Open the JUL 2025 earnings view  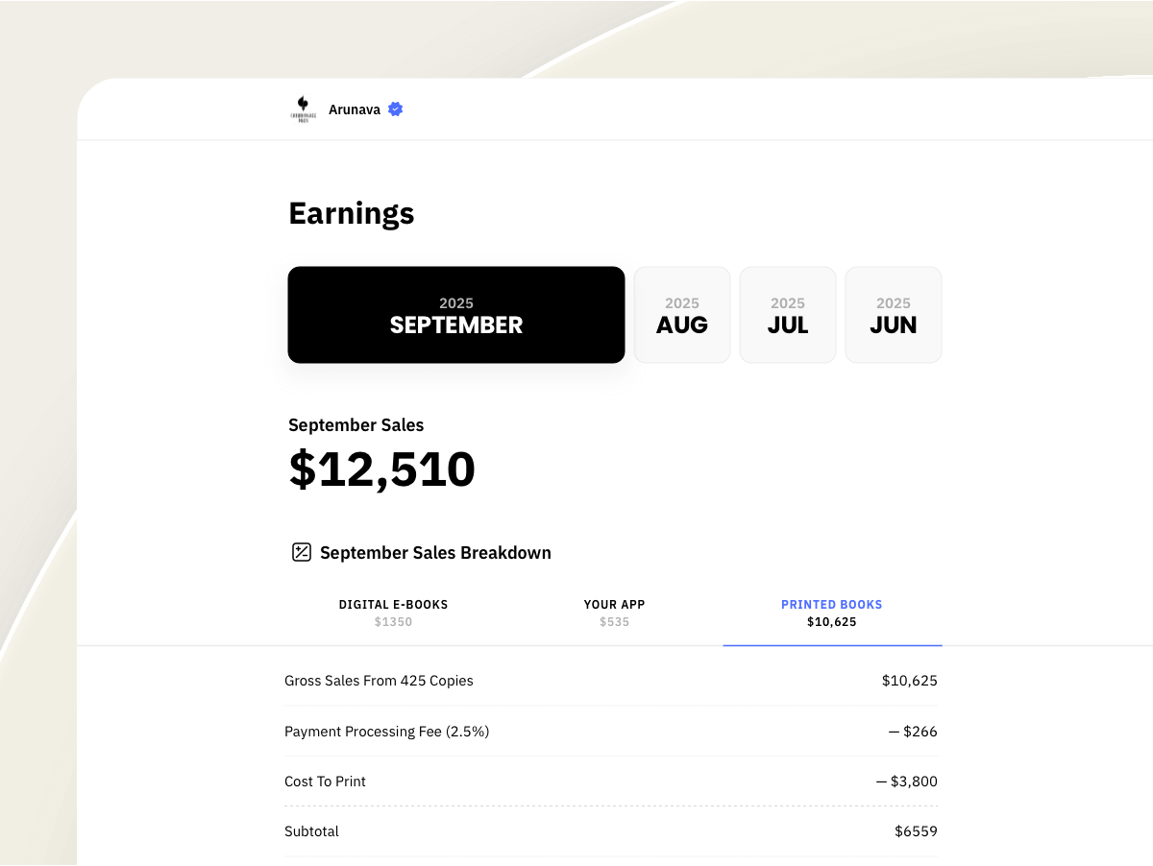787,315
